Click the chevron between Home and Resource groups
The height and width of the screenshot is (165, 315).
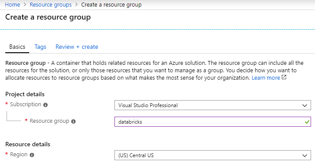(x=25, y=4)
